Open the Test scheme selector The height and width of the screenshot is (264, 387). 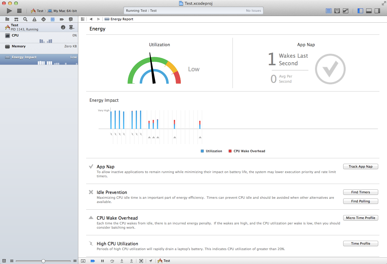click(x=37, y=11)
